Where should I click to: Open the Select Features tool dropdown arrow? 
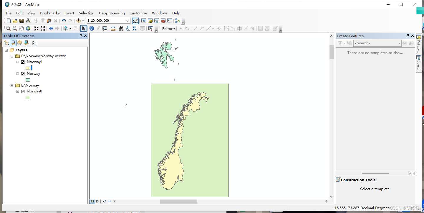click(x=70, y=28)
